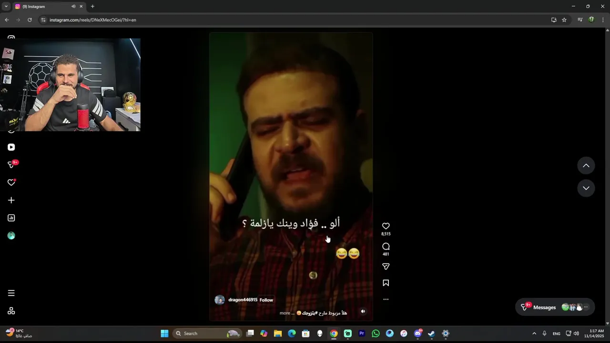Click the address bar URL
The image size is (610, 343).
[93, 20]
